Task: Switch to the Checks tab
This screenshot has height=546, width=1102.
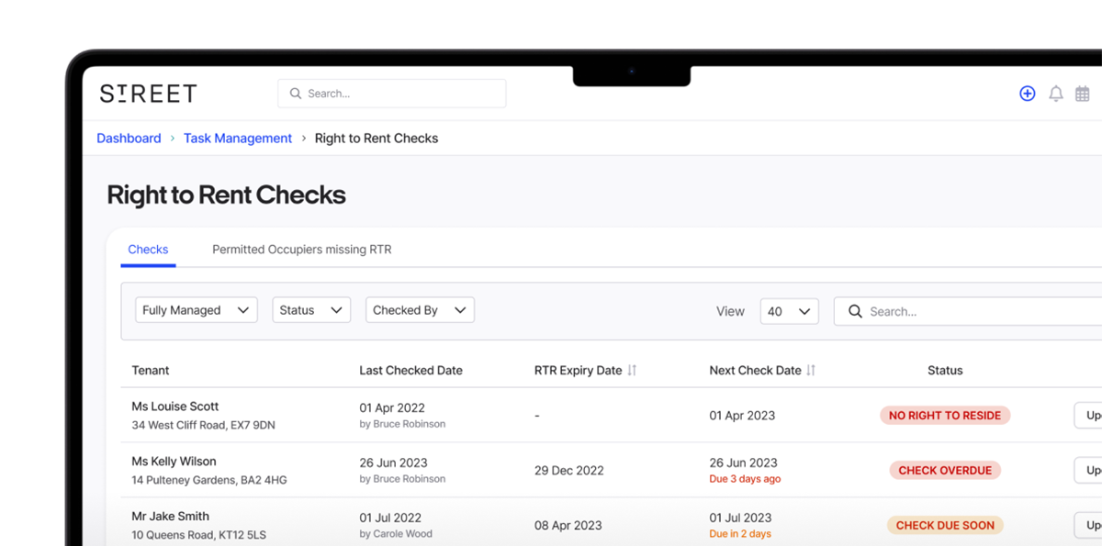Action: [x=148, y=250]
